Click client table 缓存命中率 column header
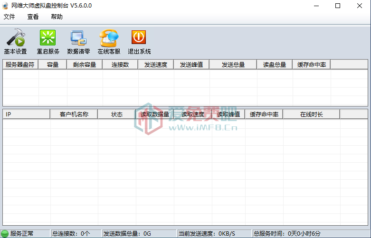The width and height of the screenshot is (371, 238). 264,115
